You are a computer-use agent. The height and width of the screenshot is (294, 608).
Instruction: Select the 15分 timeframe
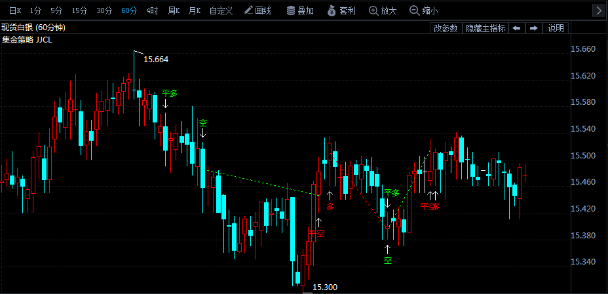[79, 10]
